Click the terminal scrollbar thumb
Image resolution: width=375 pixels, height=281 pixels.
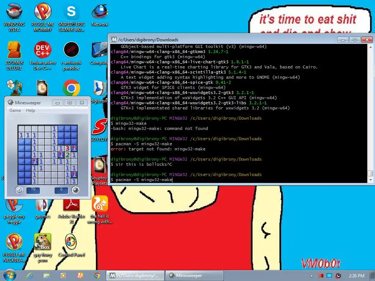point(370,173)
